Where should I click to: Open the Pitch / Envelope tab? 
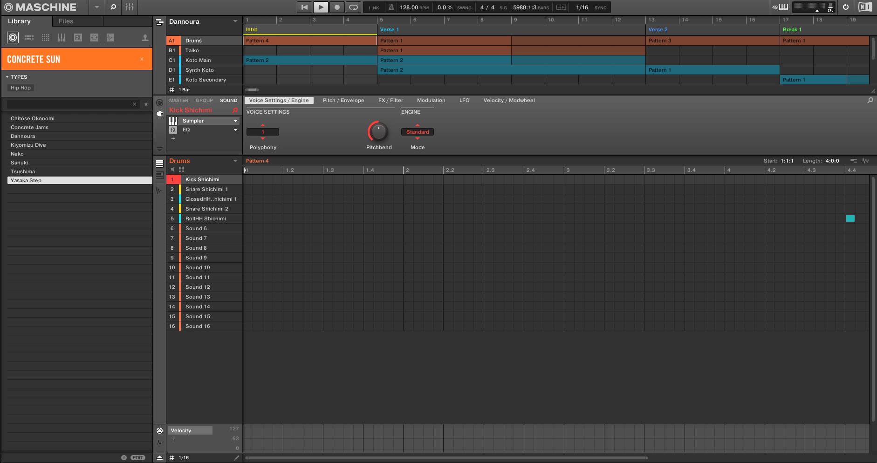click(x=343, y=100)
